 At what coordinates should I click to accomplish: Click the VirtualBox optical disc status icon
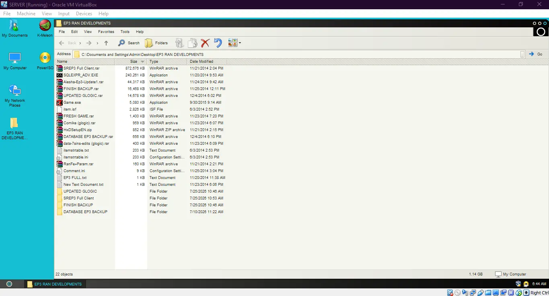(x=458, y=293)
